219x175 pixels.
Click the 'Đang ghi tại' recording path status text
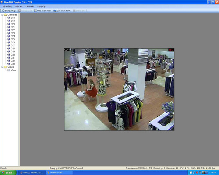[66, 168]
